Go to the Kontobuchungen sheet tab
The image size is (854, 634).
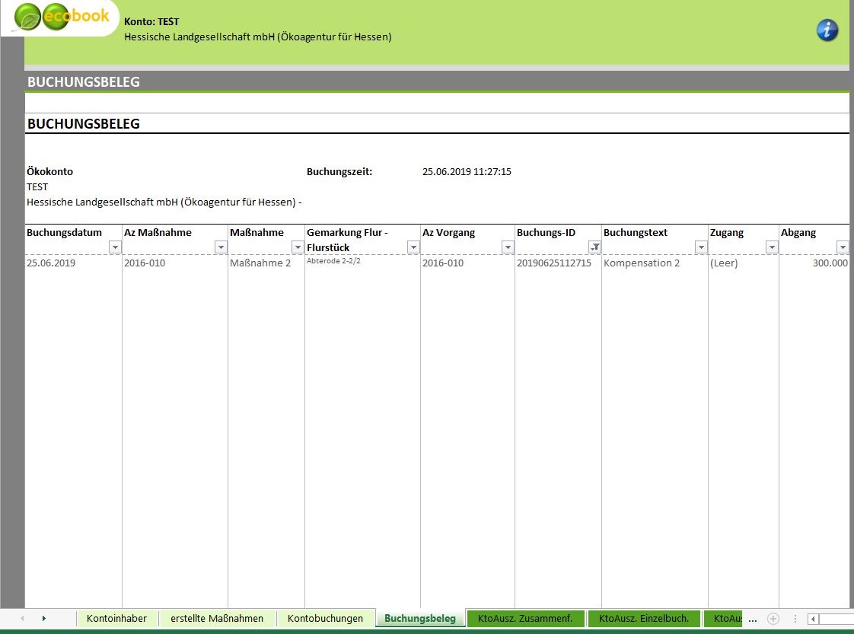(325, 619)
